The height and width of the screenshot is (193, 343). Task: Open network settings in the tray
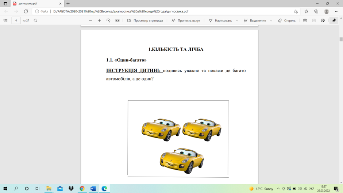click(x=305, y=189)
